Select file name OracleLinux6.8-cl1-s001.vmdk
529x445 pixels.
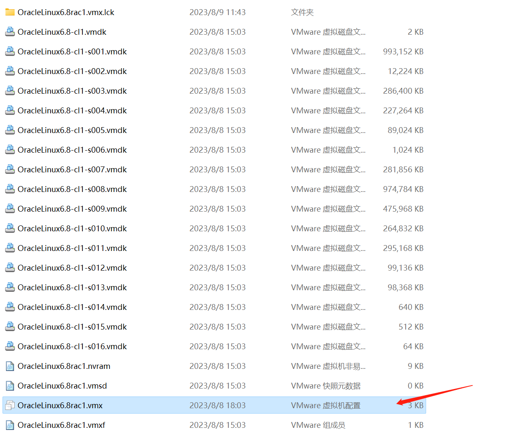(x=72, y=51)
